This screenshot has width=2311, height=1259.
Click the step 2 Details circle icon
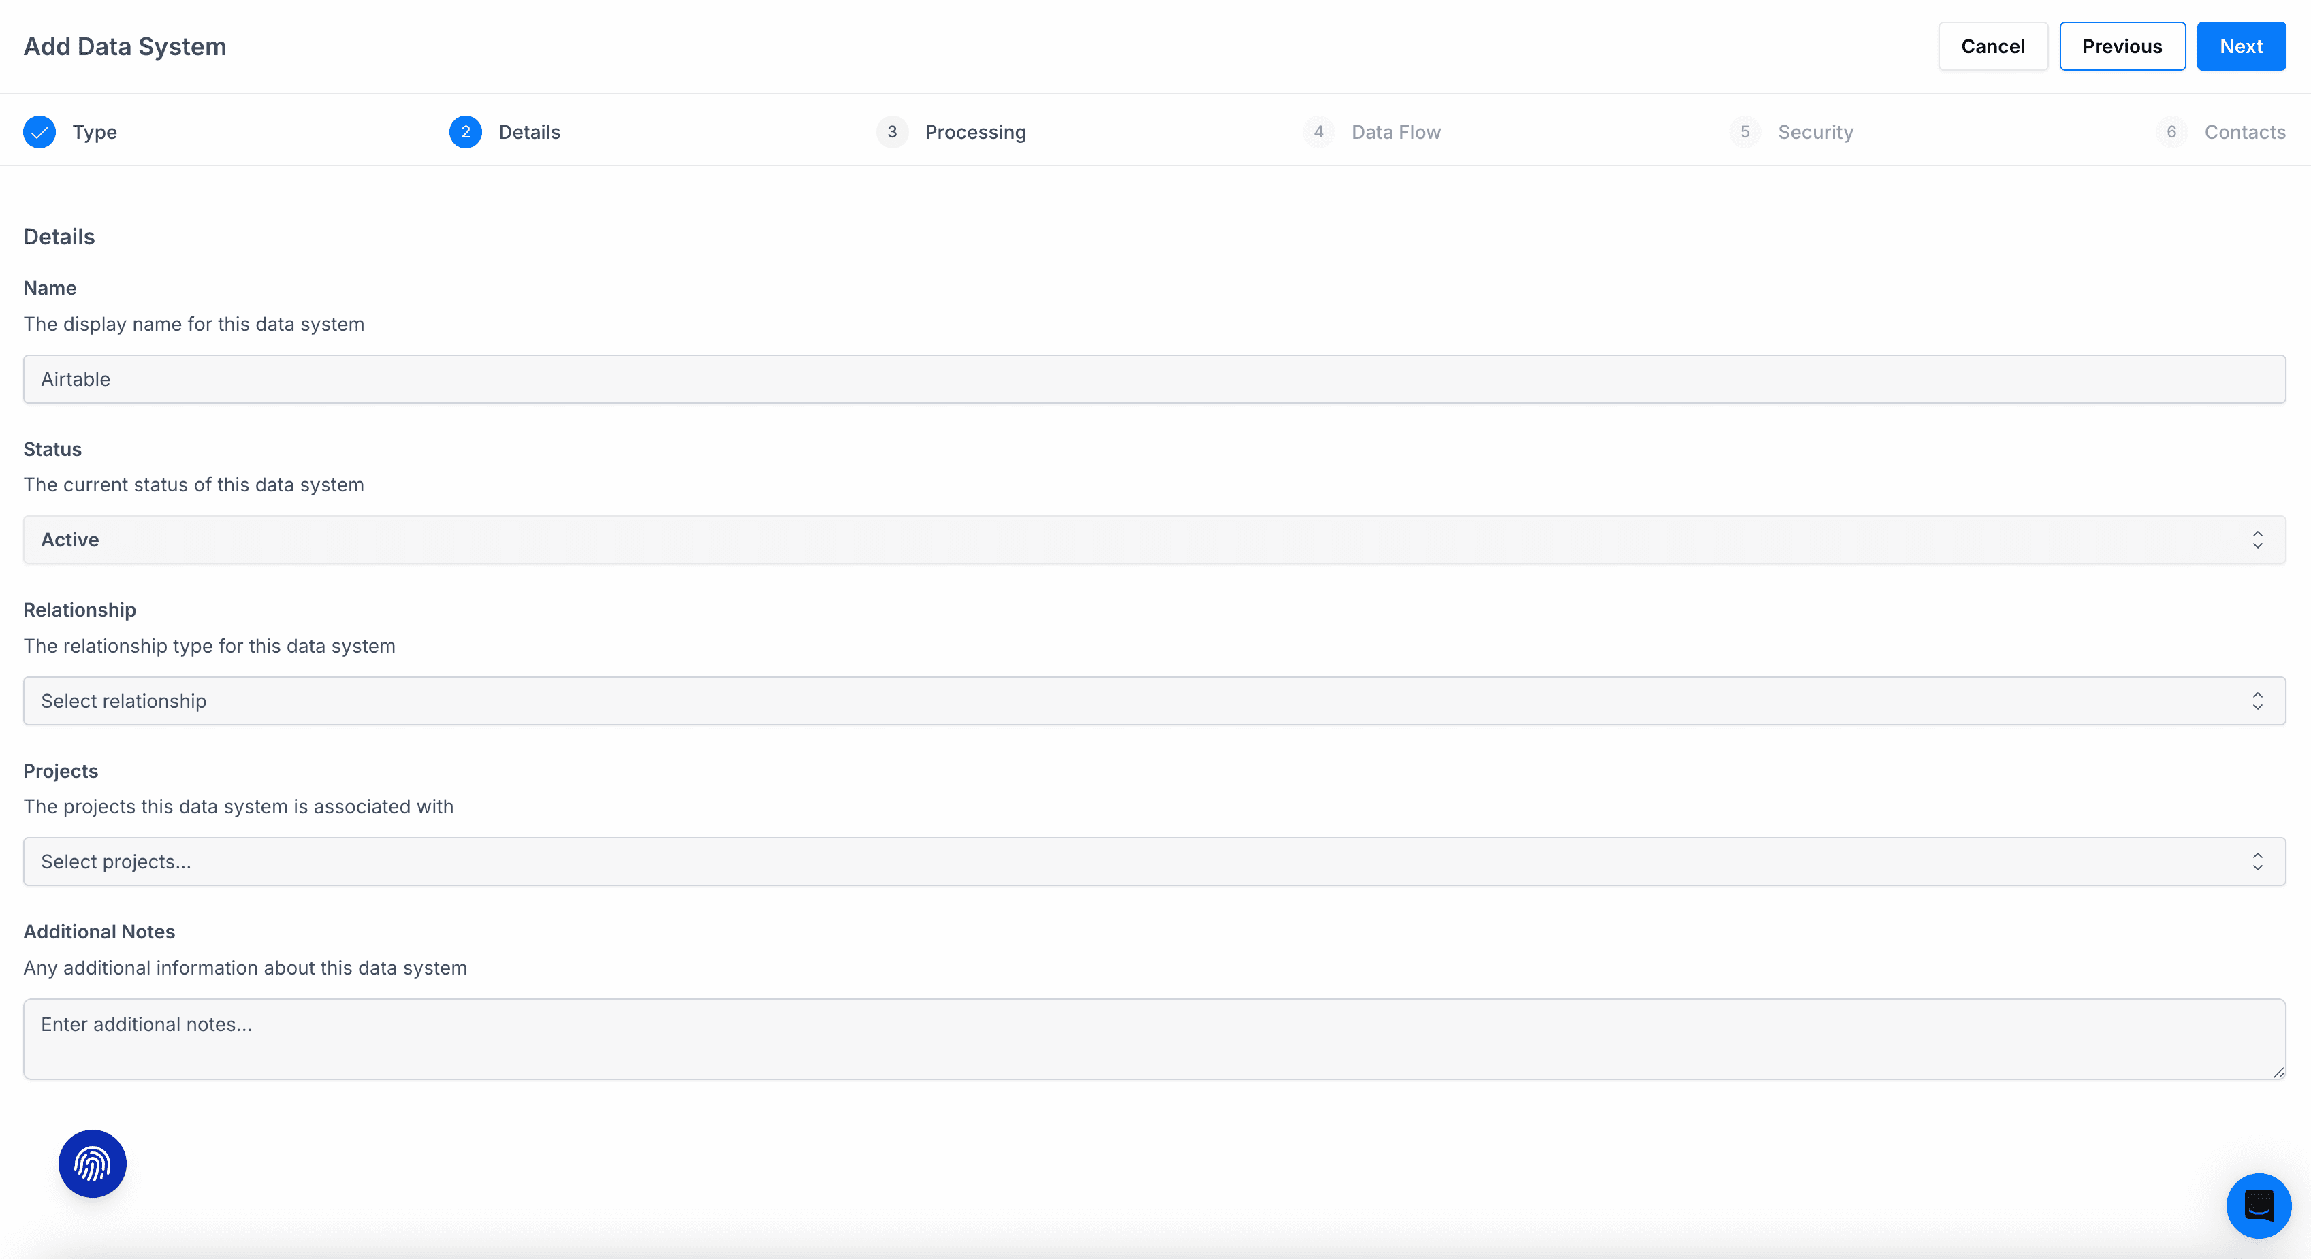coord(464,132)
